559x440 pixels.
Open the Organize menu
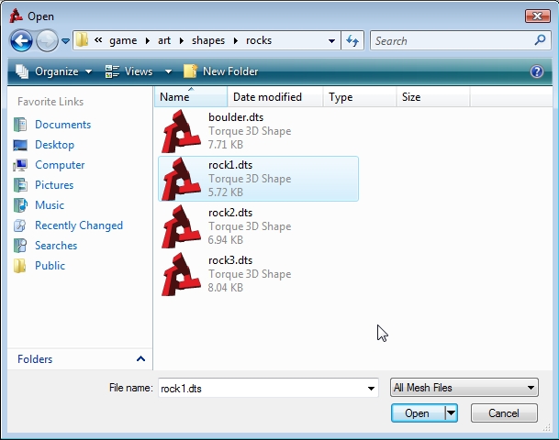click(x=54, y=71)
